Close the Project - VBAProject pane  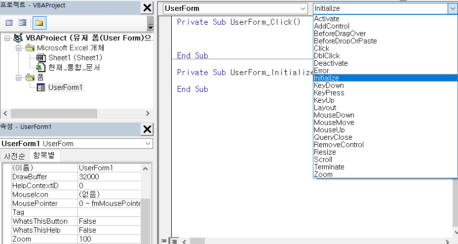(x=147, y=7)
